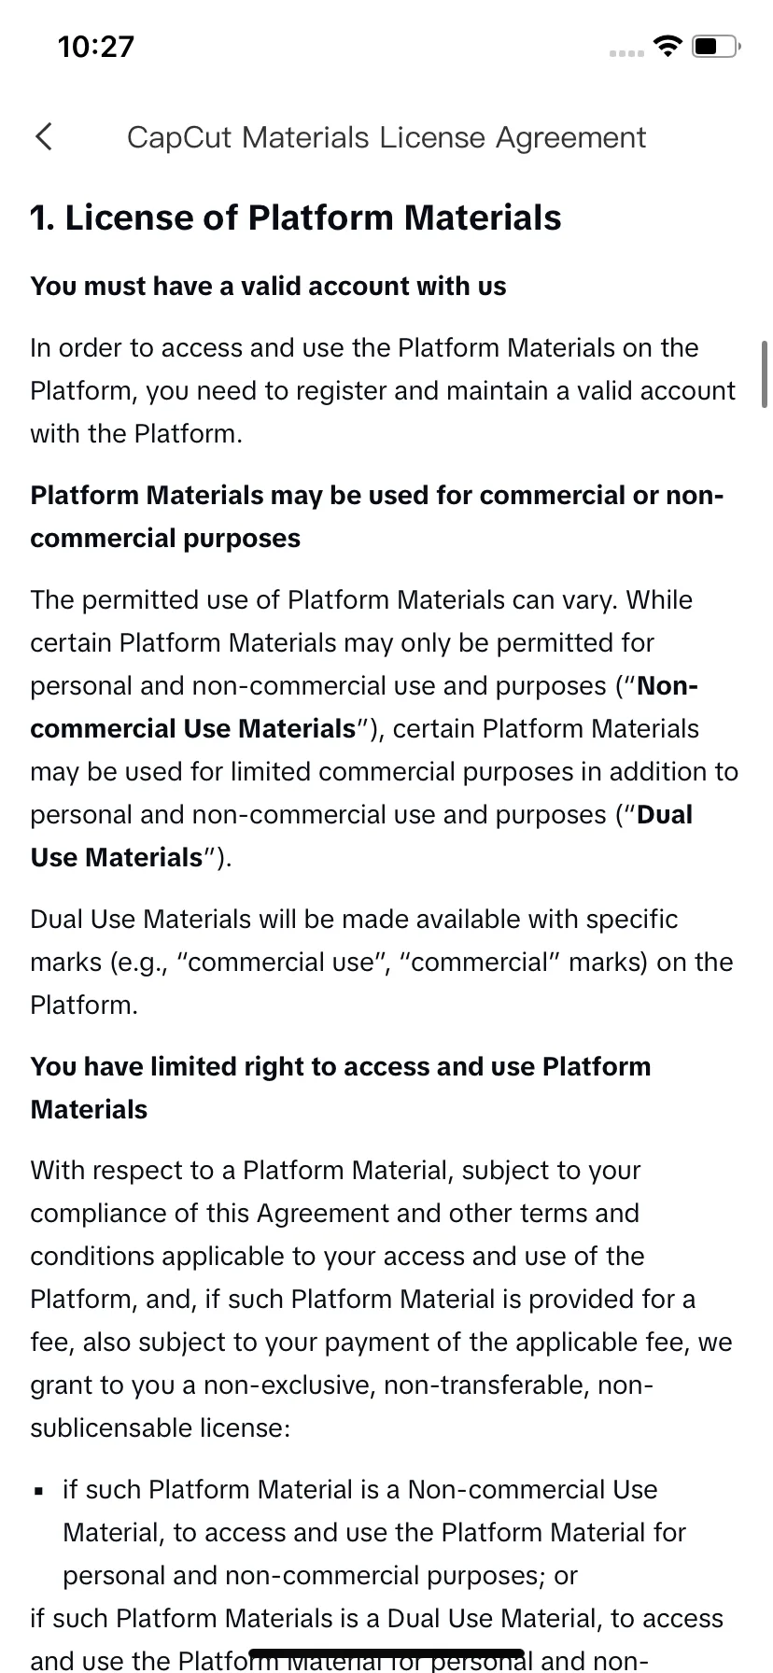773x1673 pixels.
Task: Click paragraph starting With respect to a Platform
Action: coord(381,1299)
